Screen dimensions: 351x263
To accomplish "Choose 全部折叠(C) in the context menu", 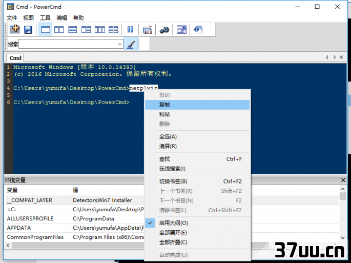I will [x=197, y=242].
